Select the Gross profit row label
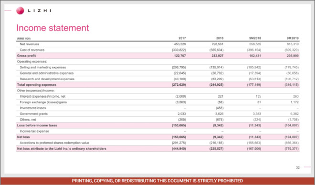315x185 pixels. point(26,56)
